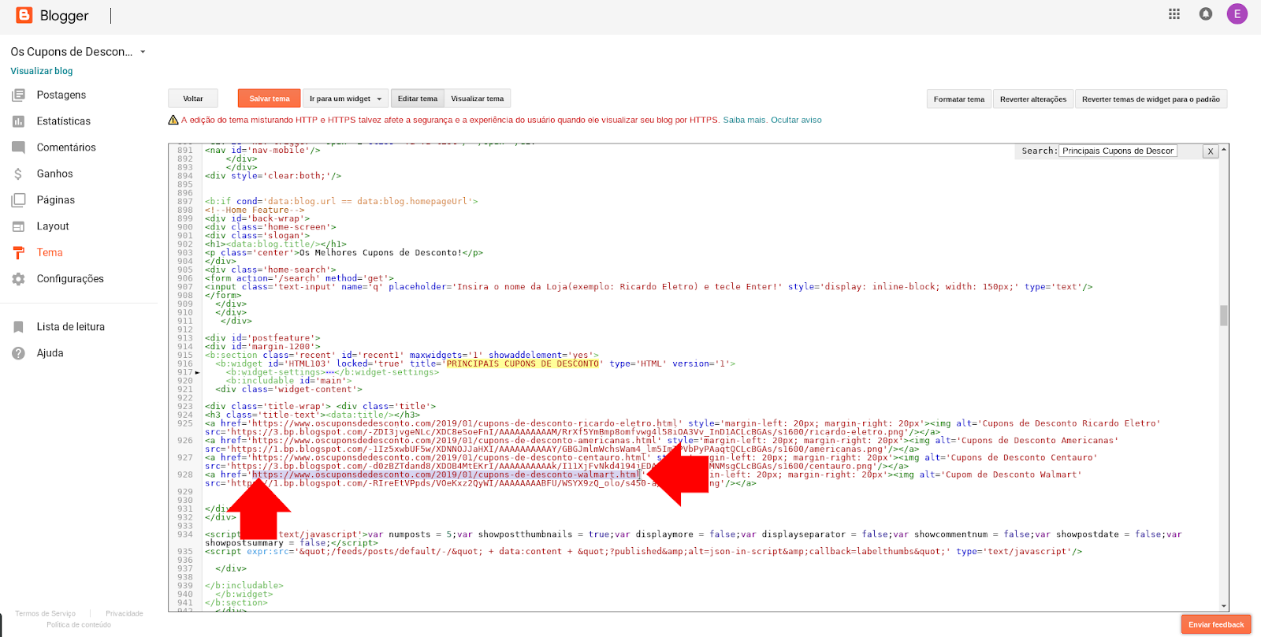
Task: Click the Blogger logo icon
Action: click(24, 15)
